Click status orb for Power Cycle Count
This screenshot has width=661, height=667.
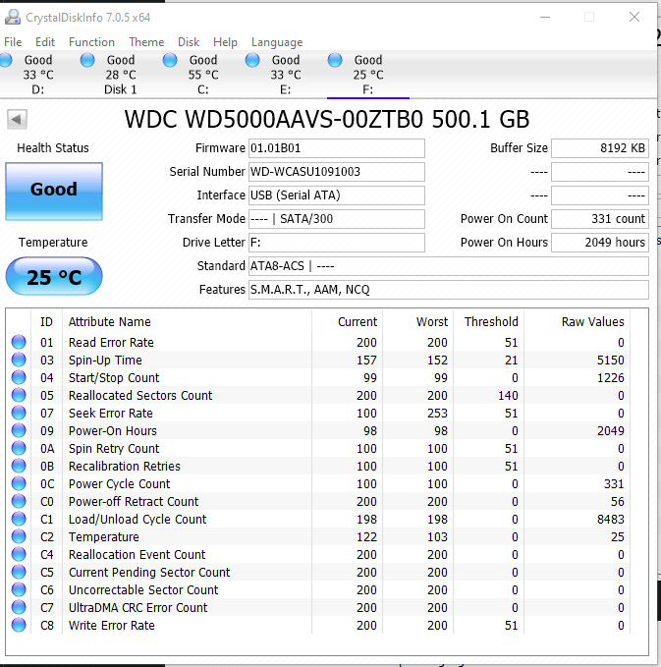tap(19, 483)
